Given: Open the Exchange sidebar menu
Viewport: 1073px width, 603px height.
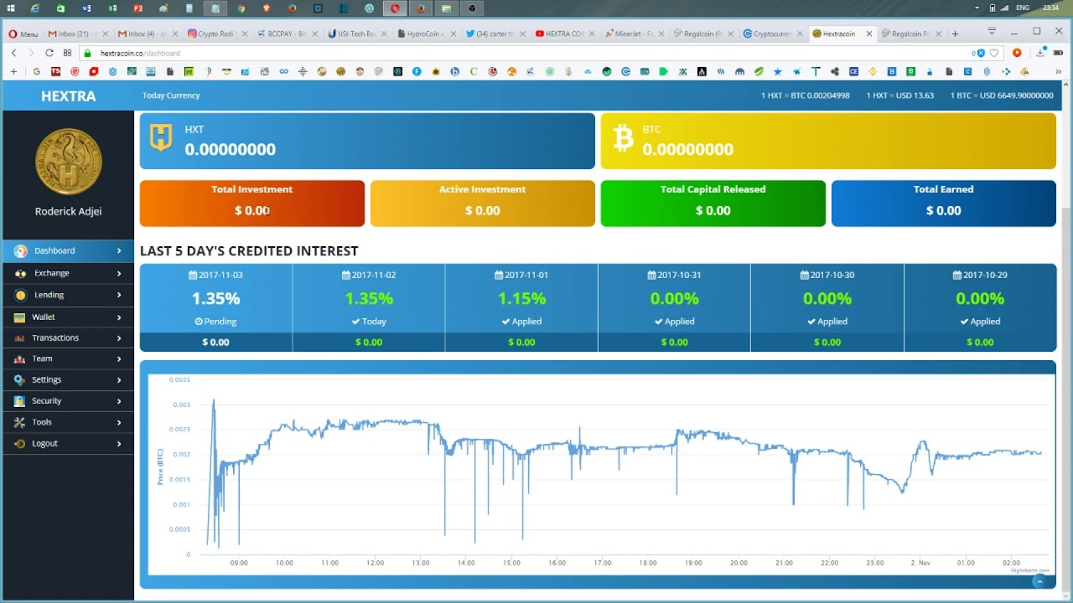Looking at the screenshot, I should 68,273.
